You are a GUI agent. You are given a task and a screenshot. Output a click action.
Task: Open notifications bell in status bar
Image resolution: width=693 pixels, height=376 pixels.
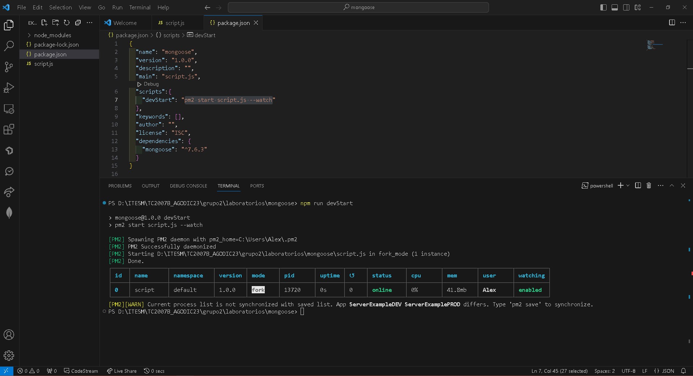tap(683, 371)
